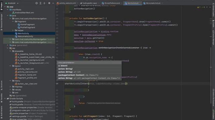The height and width of the screenshot is (120, 215).
Task: Open the Gradle tool window on right
Action: coord(213,24)
